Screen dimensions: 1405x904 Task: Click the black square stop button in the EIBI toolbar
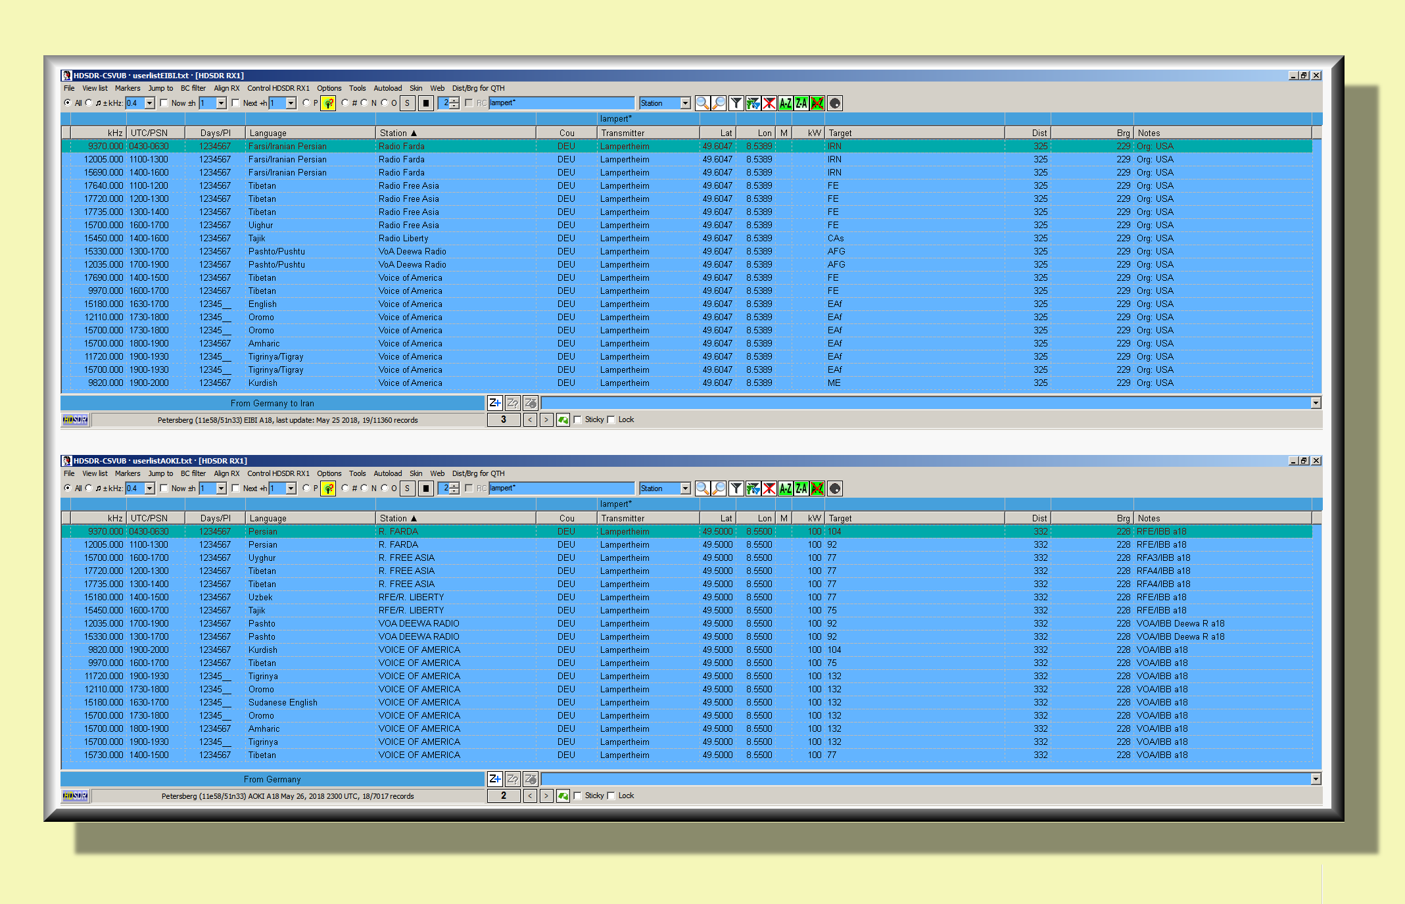(426, 103)
